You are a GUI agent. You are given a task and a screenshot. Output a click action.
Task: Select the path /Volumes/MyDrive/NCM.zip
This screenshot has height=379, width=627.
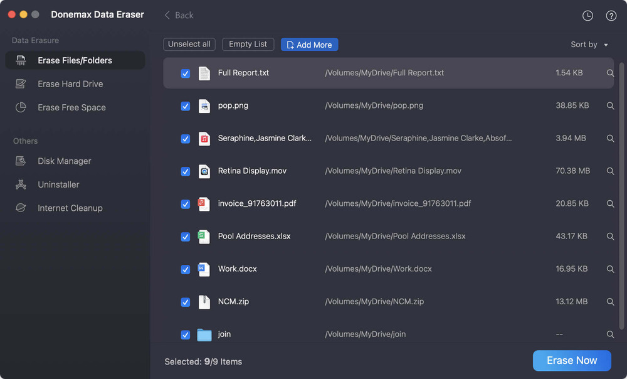pos(374,301)
